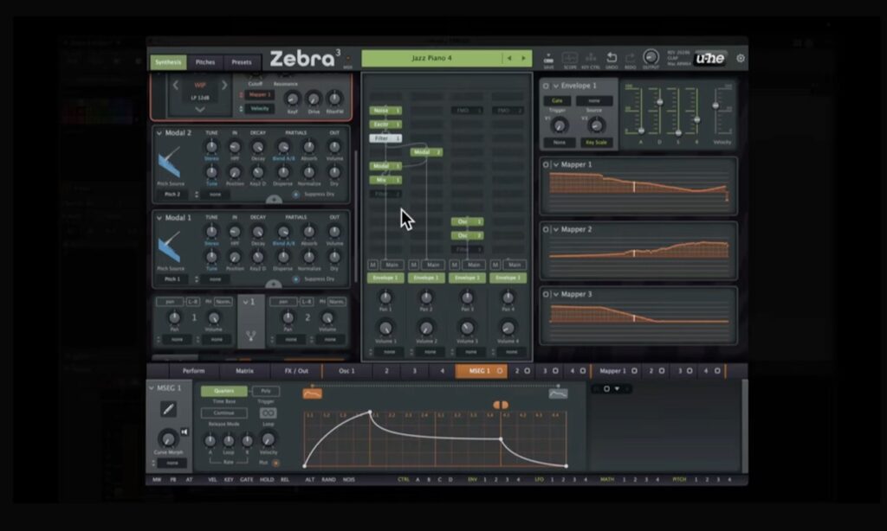Select the Key Ctrl icon
Image resolution: width=887 pixels, height=531 pixels.
point(592,57)
